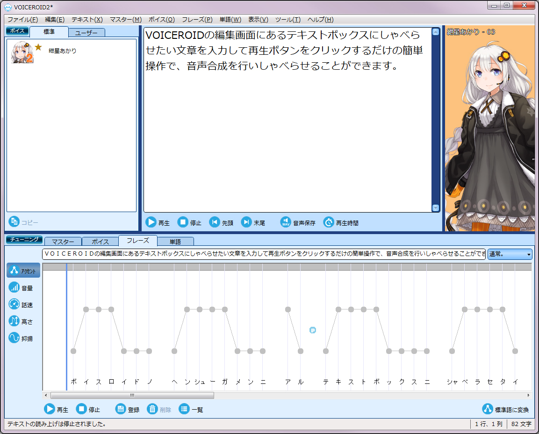Save audio with the 音声保存 WAV icon
The image size is (539, 434).
(285, 222)
